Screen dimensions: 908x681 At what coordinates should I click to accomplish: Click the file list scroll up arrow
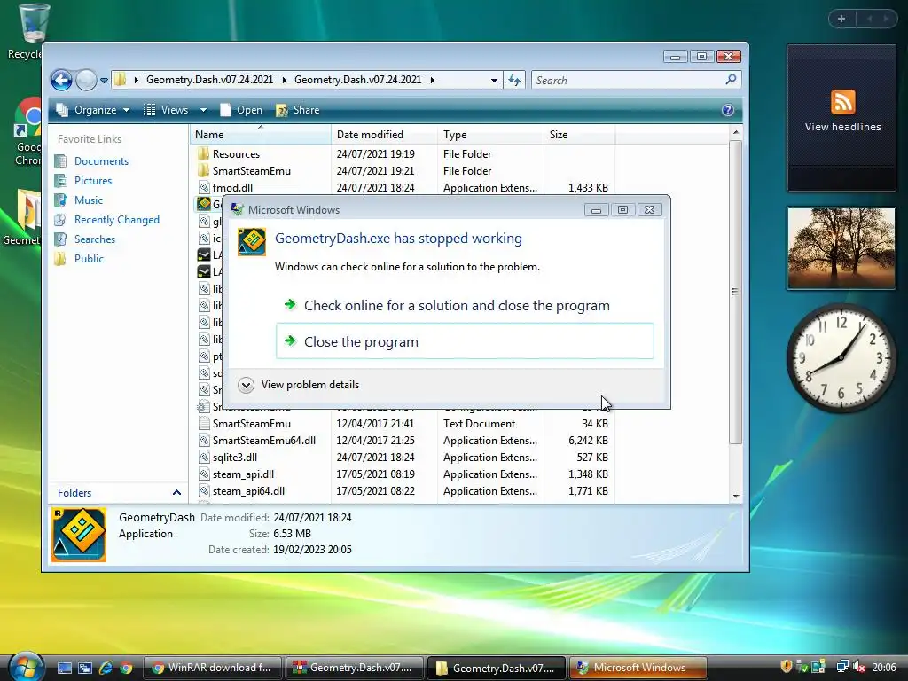tap(735, 133)
